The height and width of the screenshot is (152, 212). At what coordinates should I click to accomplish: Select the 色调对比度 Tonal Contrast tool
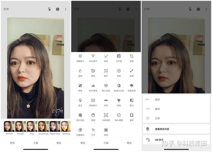pyautogui.click(x=119, y=88)
